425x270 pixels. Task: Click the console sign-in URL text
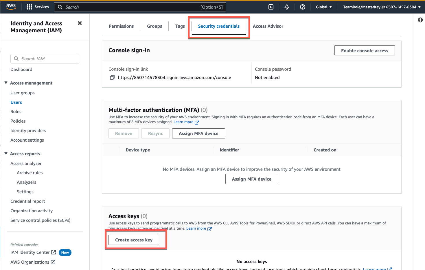click(x=174, y=77)
